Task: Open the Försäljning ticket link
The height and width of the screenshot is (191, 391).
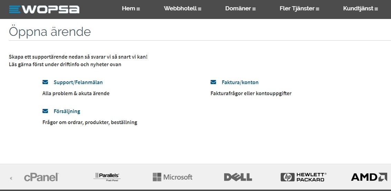Action: click(67, 111)
